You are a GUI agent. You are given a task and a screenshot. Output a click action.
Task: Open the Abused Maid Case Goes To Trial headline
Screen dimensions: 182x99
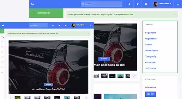click(48, 89)
